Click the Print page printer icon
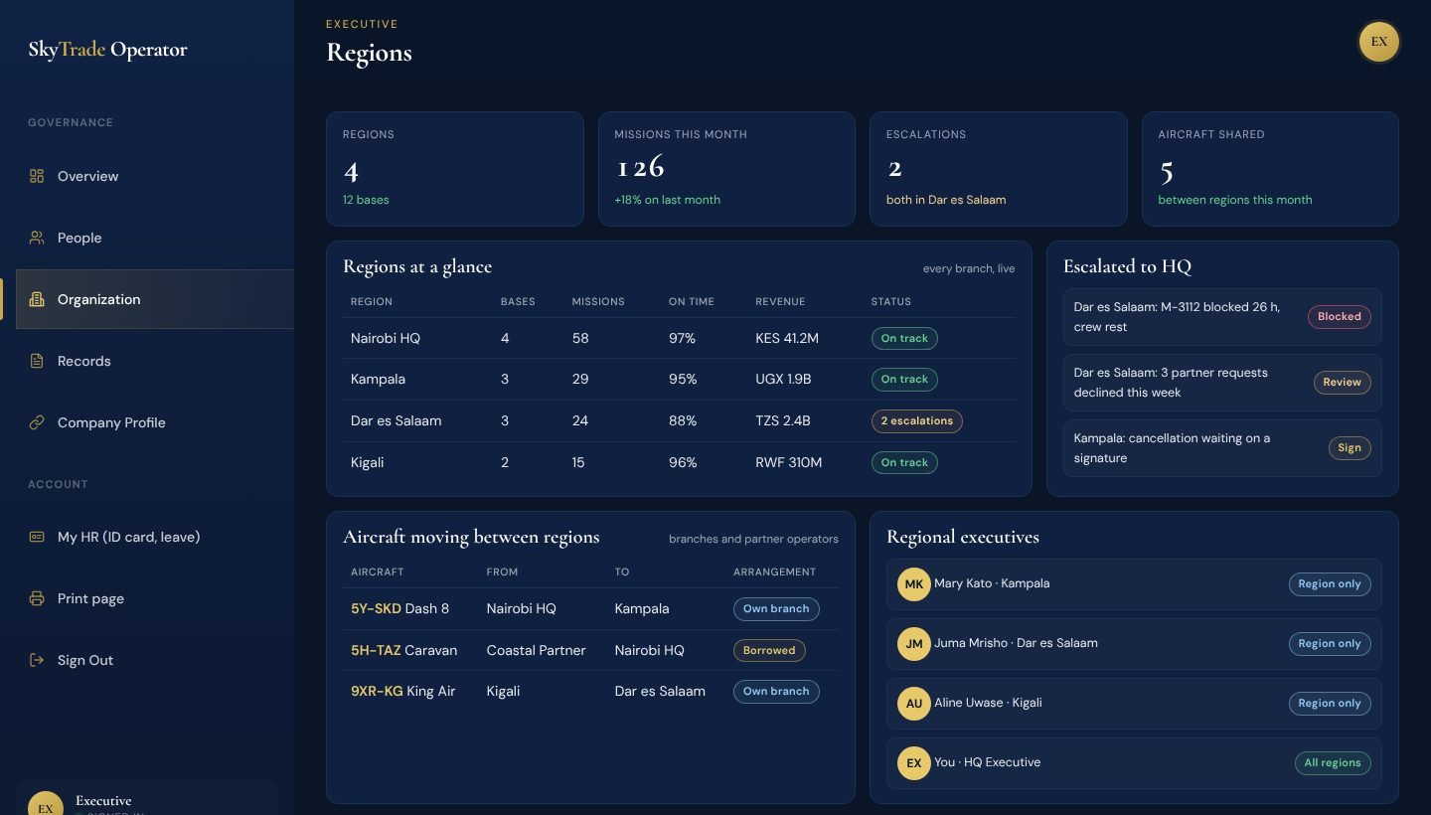The image size is (1431, 815). [x=37, y=598]
